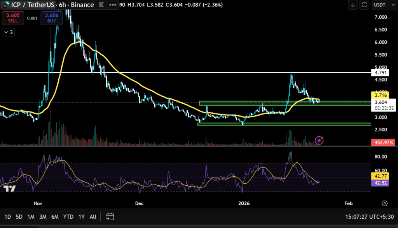The image size is (398, 228).
Task: Switch to the 3M time range
Action: pyautogui.click(x=43, y=216)
